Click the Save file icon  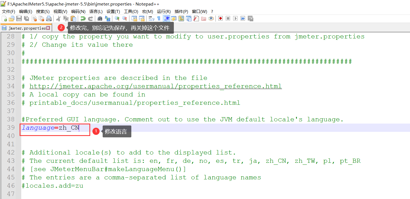(x=19, y=19)
